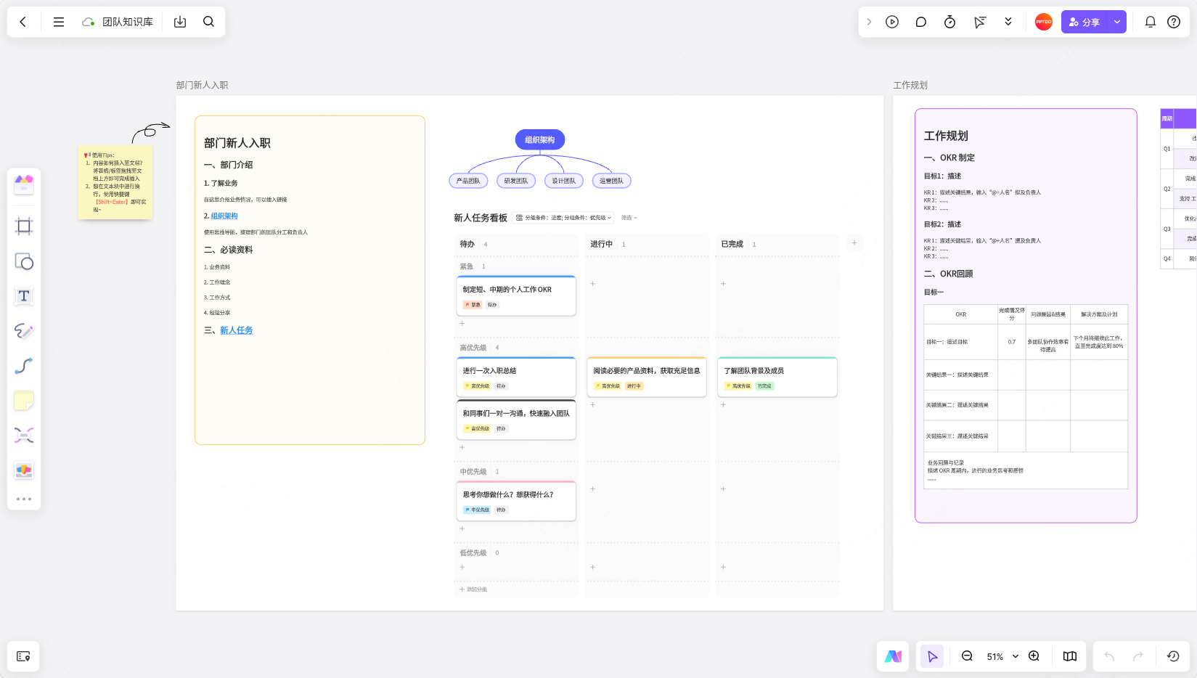
Task: Select the Frame tool
Action: coord(24,226)
